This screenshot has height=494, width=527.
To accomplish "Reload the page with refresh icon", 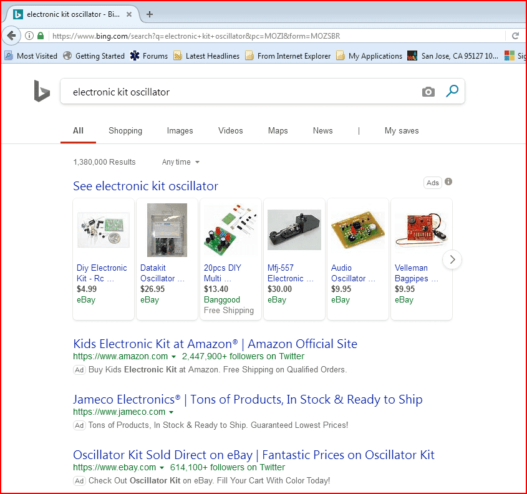I will pyautogui.click(x=515, y=36).
